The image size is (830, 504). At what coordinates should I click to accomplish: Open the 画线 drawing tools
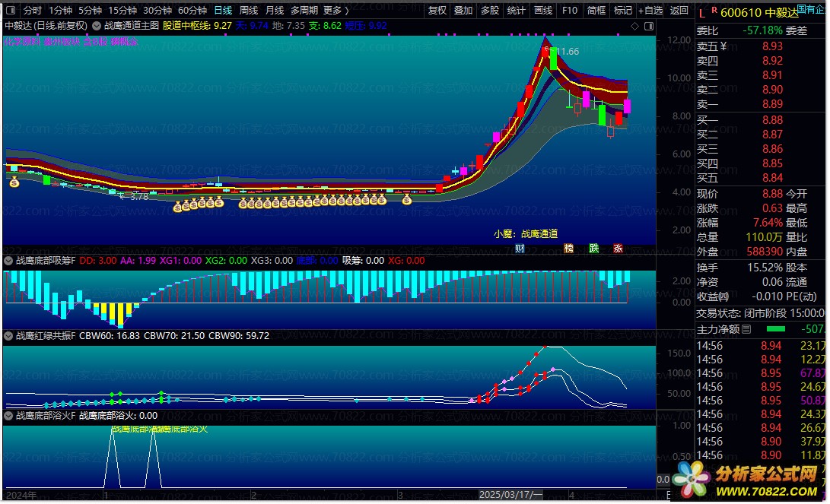pyautogui.click(x=543, y=10)
